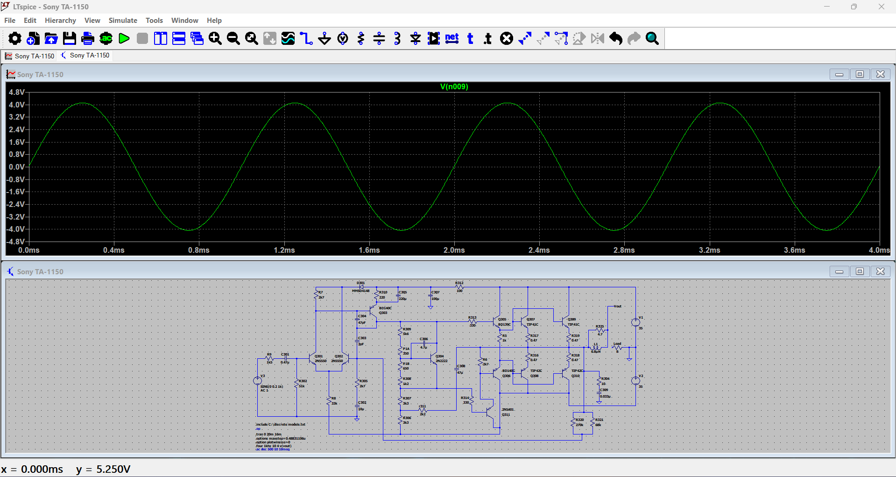The height and width of the screenshot is (477, 896).
Task: Click the Zoom Out magnifier
Action: click(233, 38)
